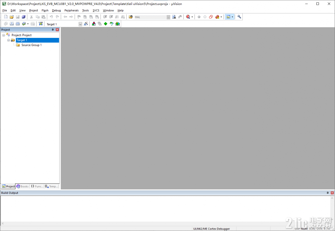335x231 pixels.
Task: Pin the Build Output panel with the pushpin
Action: pos(328,193)
